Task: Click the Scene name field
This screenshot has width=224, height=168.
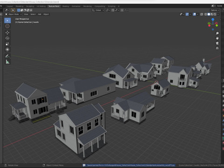Action: (x=220, y=6)
